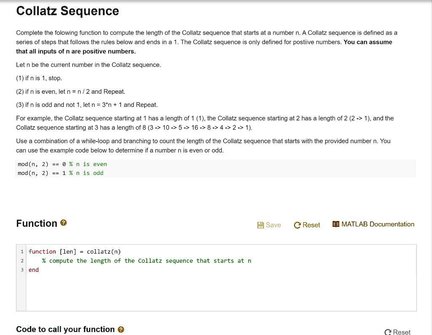Click the MATLAB Documentation book icon
This screenshot has width=432, height=335.
pyautogui.click(x=336, y=224)
